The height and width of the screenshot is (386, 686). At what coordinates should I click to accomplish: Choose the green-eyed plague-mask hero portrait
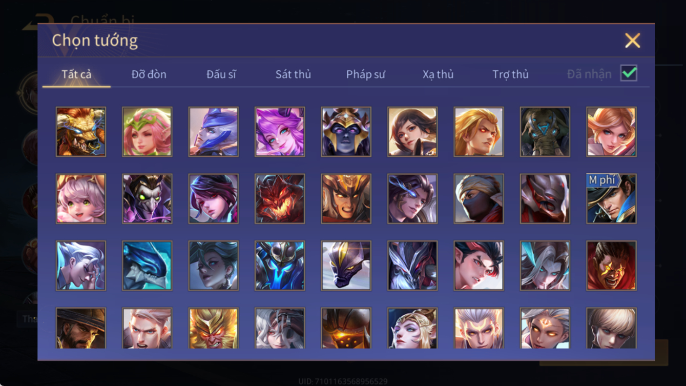tap(147, 199)
